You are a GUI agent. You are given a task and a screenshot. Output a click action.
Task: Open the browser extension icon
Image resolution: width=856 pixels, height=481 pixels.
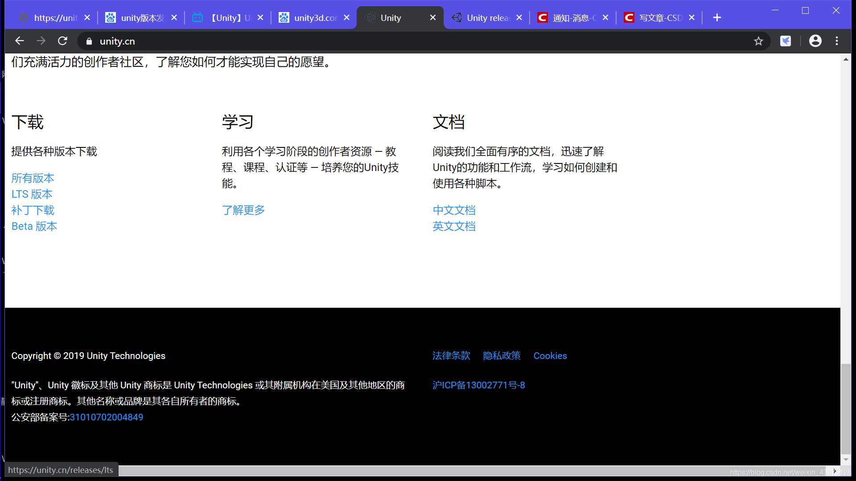[786, 41]
